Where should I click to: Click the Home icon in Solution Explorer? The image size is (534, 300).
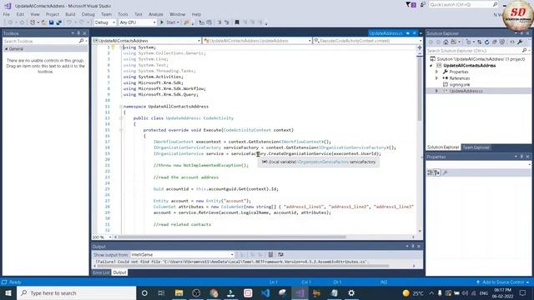446,42
